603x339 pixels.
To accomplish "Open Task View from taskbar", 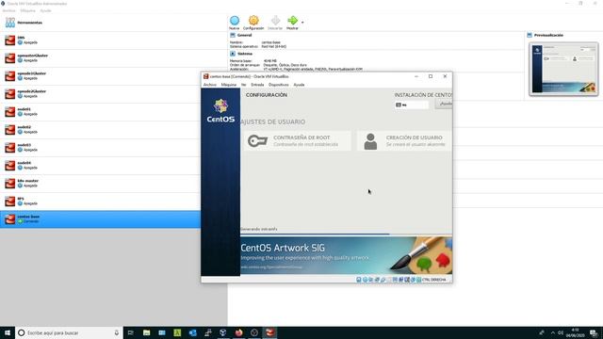I will pyautogui.click(x=131, y=332).
